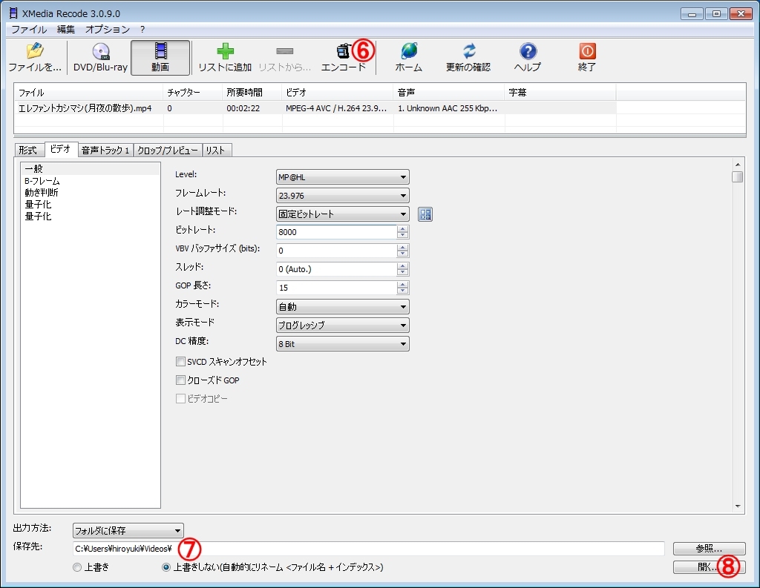Click the bitrate calculator icon beside レート調整モード
This screenshot has height=588, width=760.
pos(425,214)
